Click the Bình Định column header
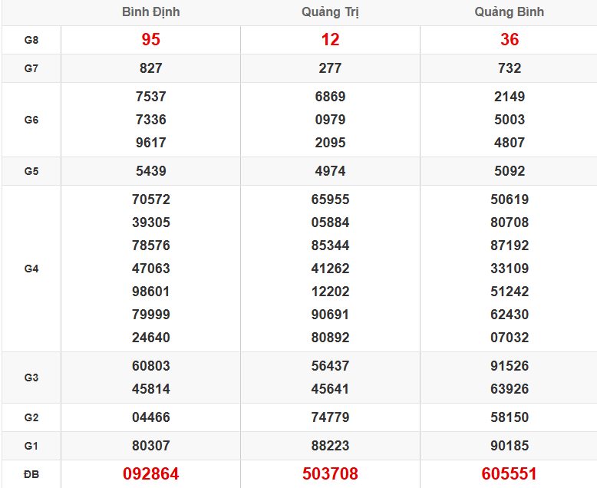597x488 pixels. [151, 12]
